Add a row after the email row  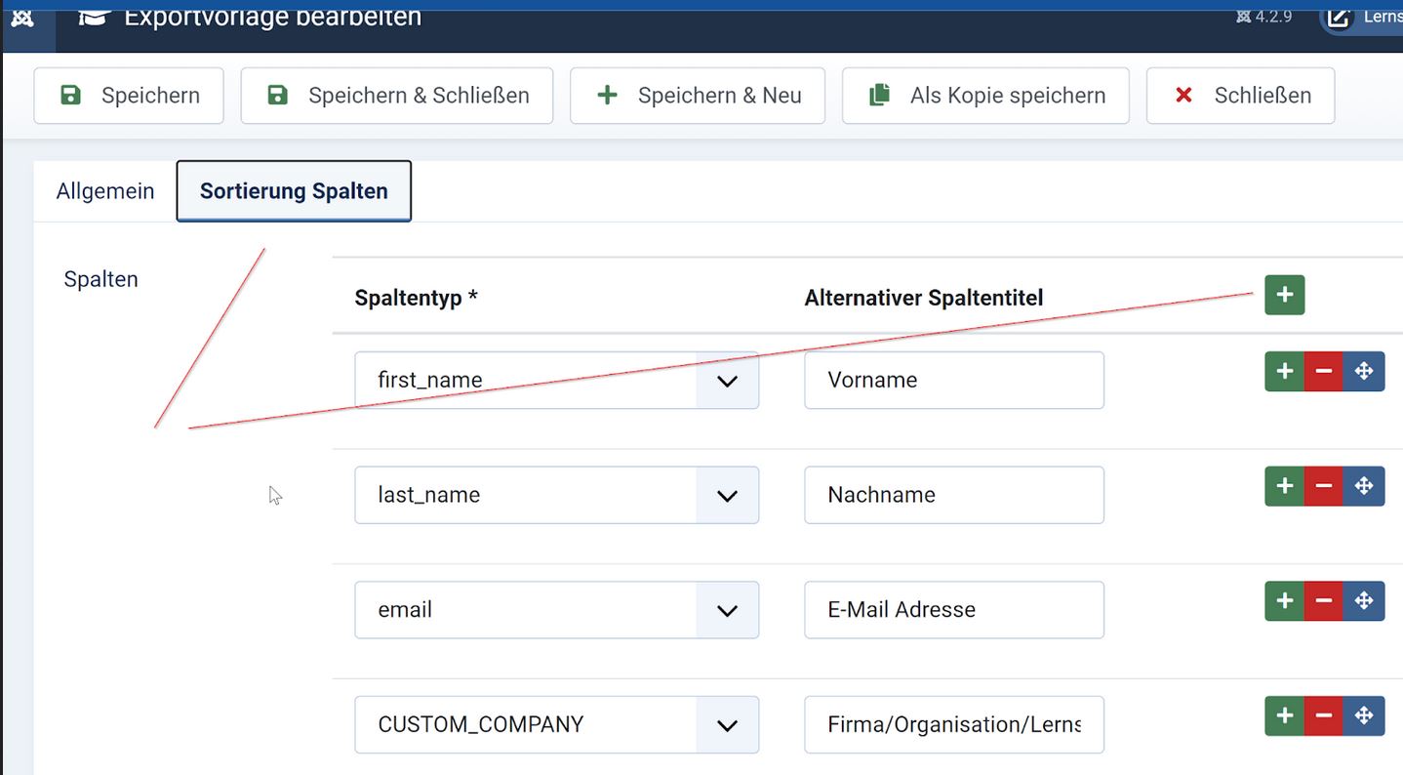[x=1284, y=601]
